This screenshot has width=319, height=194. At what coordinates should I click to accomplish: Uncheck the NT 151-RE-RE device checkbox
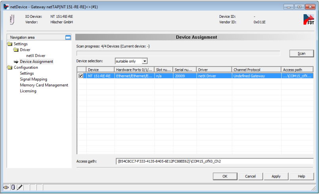coord(81,76)
